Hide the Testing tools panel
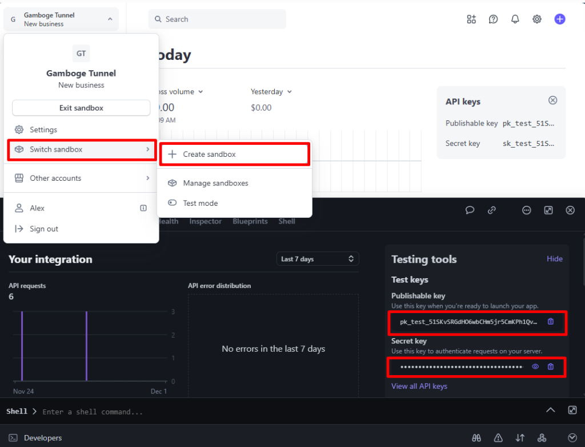The height and width of the screenshot is (447, 585). click(x=554, y=259)
